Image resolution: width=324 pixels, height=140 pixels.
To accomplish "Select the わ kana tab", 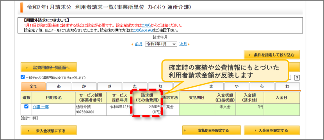I will 287,86.
